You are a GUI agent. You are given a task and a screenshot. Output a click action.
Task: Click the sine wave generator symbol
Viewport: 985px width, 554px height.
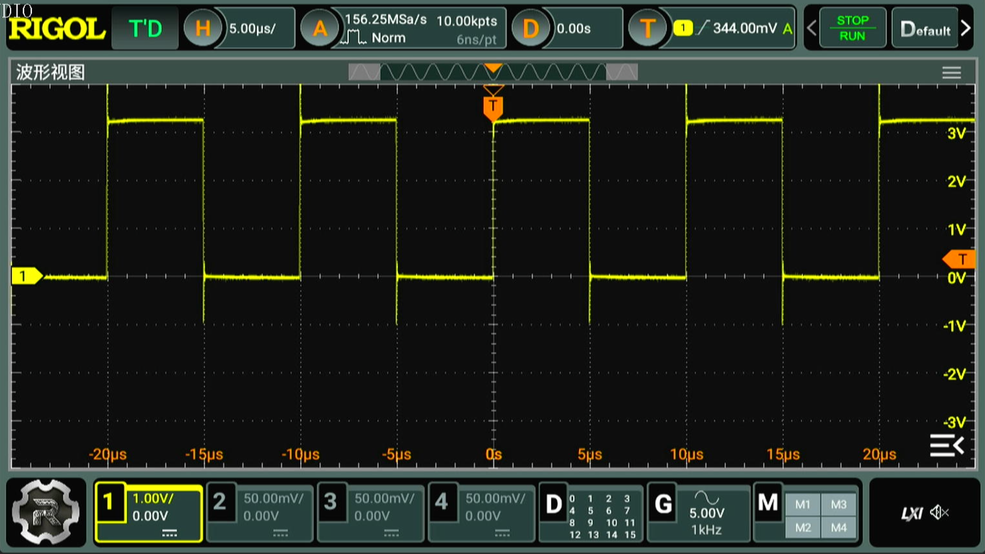(707, 497)
